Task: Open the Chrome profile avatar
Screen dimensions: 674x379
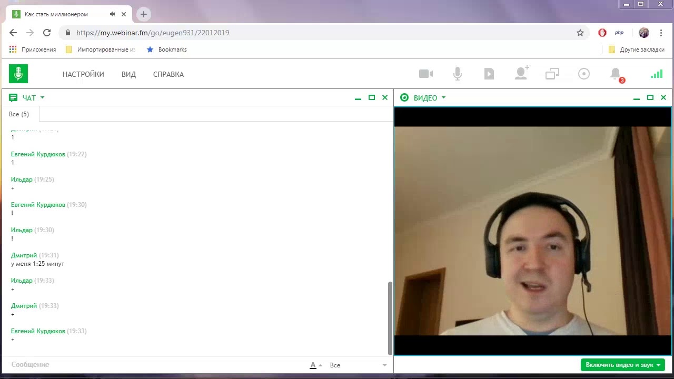Action: [643, 33]
